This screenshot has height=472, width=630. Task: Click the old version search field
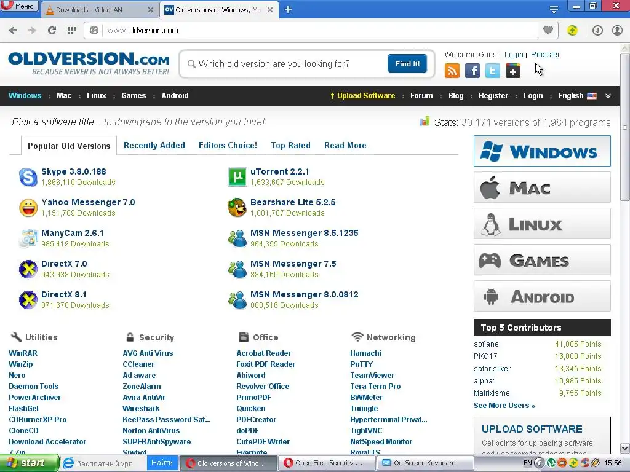pos(285,64)
